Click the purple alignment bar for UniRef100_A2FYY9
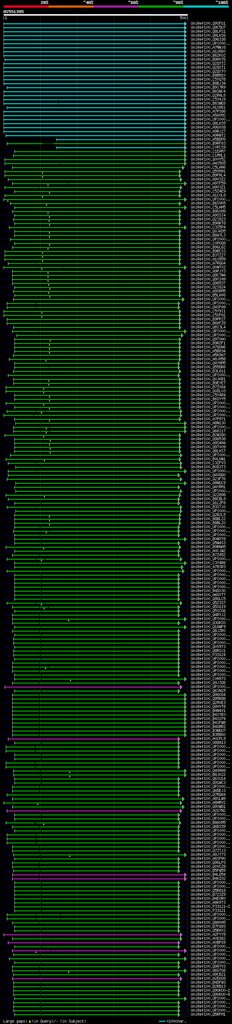The image size is (232, 1024). pos(93,934)
